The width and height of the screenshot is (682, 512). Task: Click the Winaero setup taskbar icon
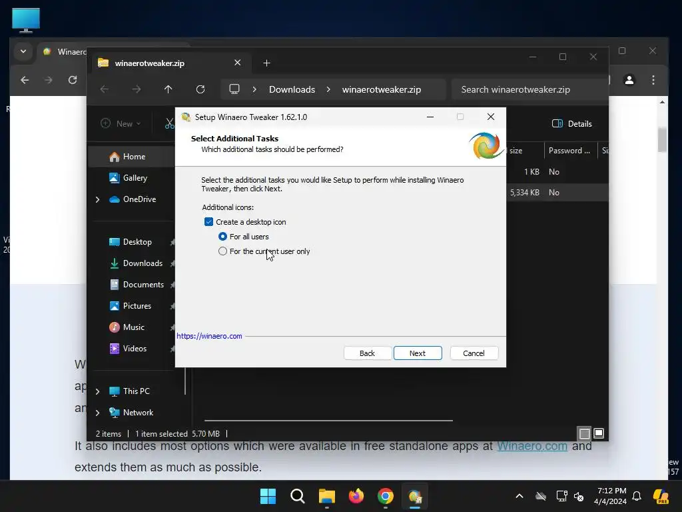tap(415, 496)
